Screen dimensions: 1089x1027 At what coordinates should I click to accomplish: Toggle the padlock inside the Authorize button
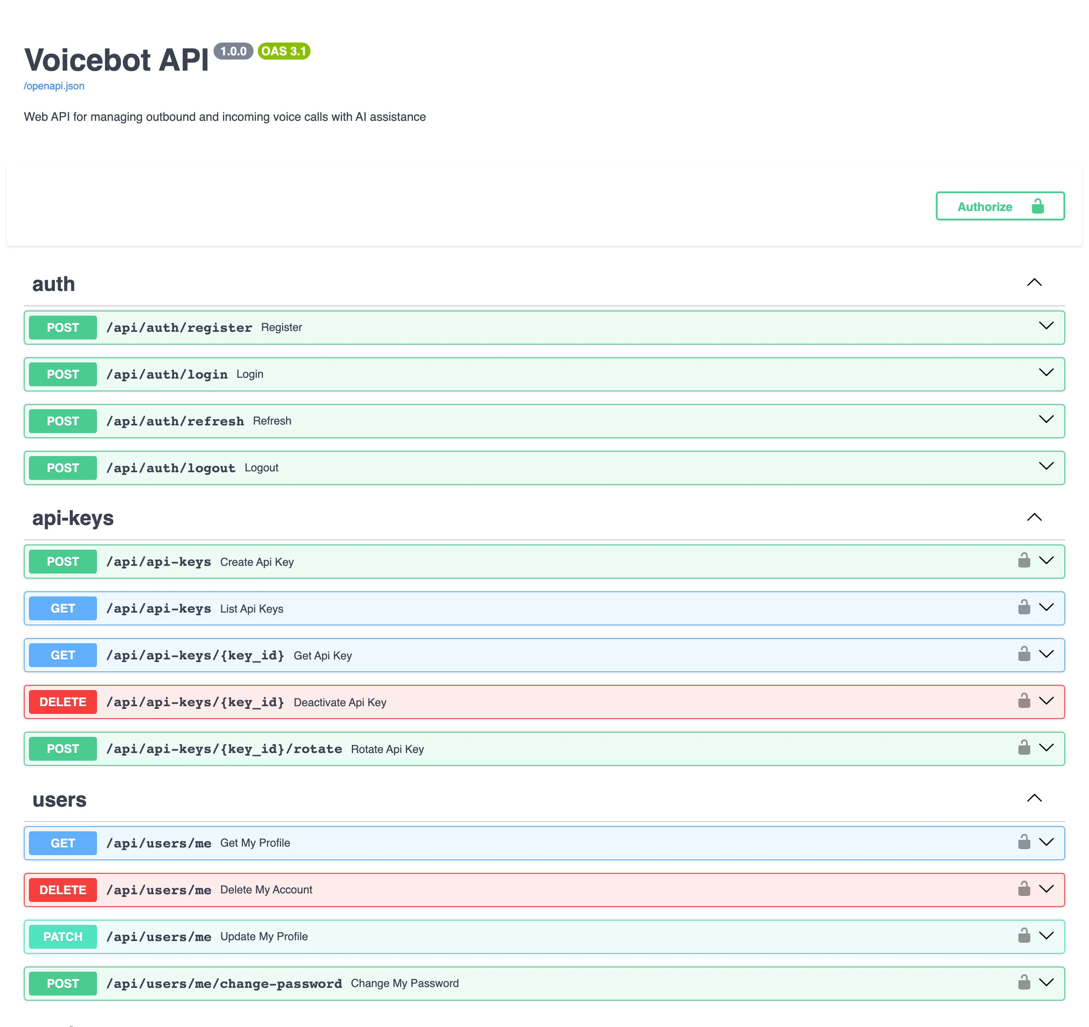1039,206
